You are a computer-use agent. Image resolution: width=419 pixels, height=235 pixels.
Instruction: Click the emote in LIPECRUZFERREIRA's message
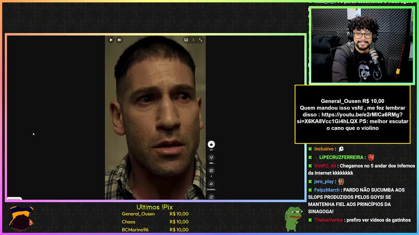pyautogui.click(x=371, y=157)
